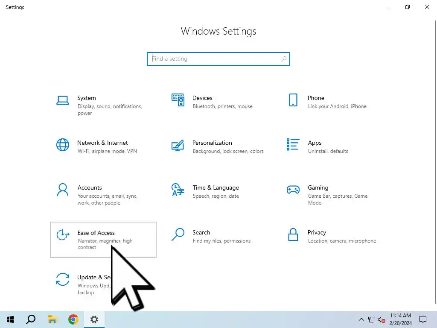Viewport: 437px width, 328px height.
Task: Open the Gaming controller icon
Action: 293,190
